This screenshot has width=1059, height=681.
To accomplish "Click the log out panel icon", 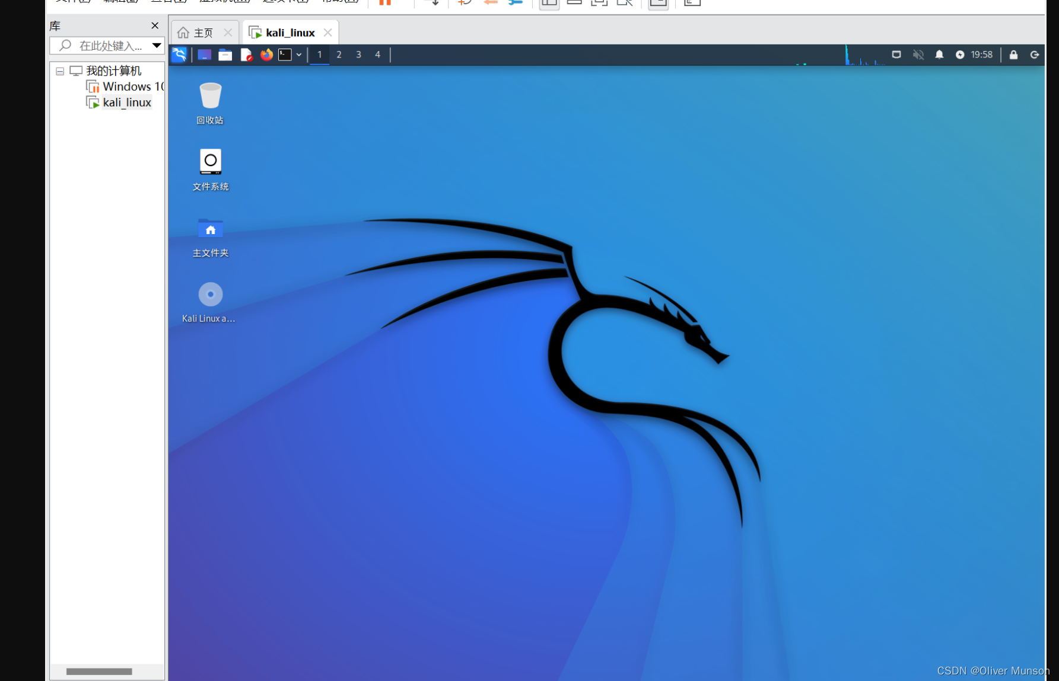I will tap(1035, 55).
